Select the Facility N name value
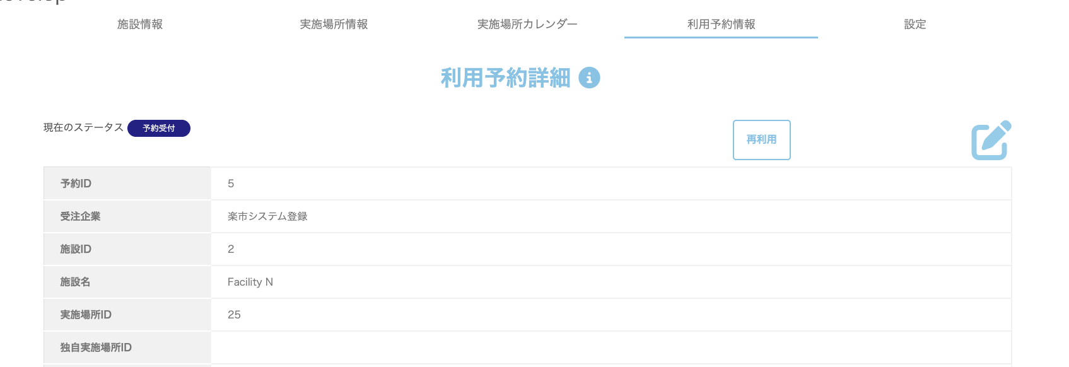The height and width of the screenshot is (367, 1069). tap(250, 282)
